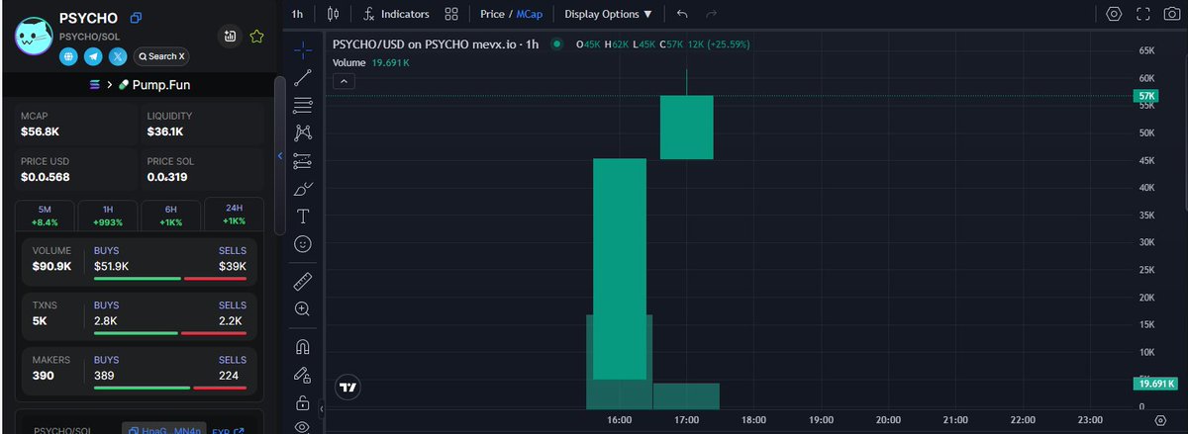Take a chart snapshot with the camera
The image size is (1188, 434).
[1173, 14]
